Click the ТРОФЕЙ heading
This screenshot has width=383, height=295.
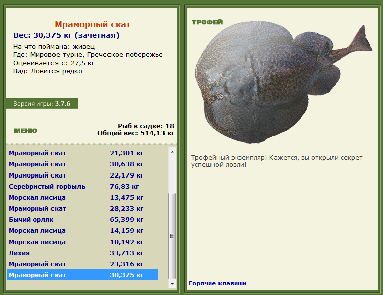(207, 22)
